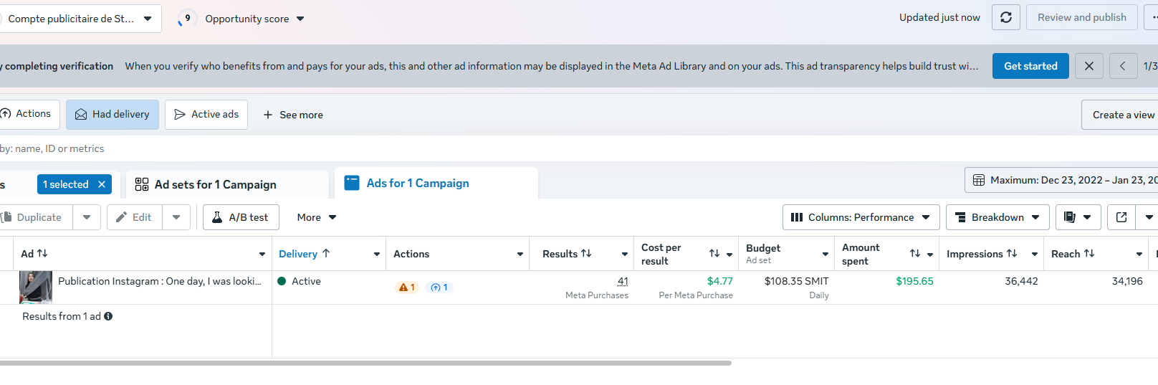Click the blue recommendation badge on the ad
1158x385 pixels.
point(439,287)
